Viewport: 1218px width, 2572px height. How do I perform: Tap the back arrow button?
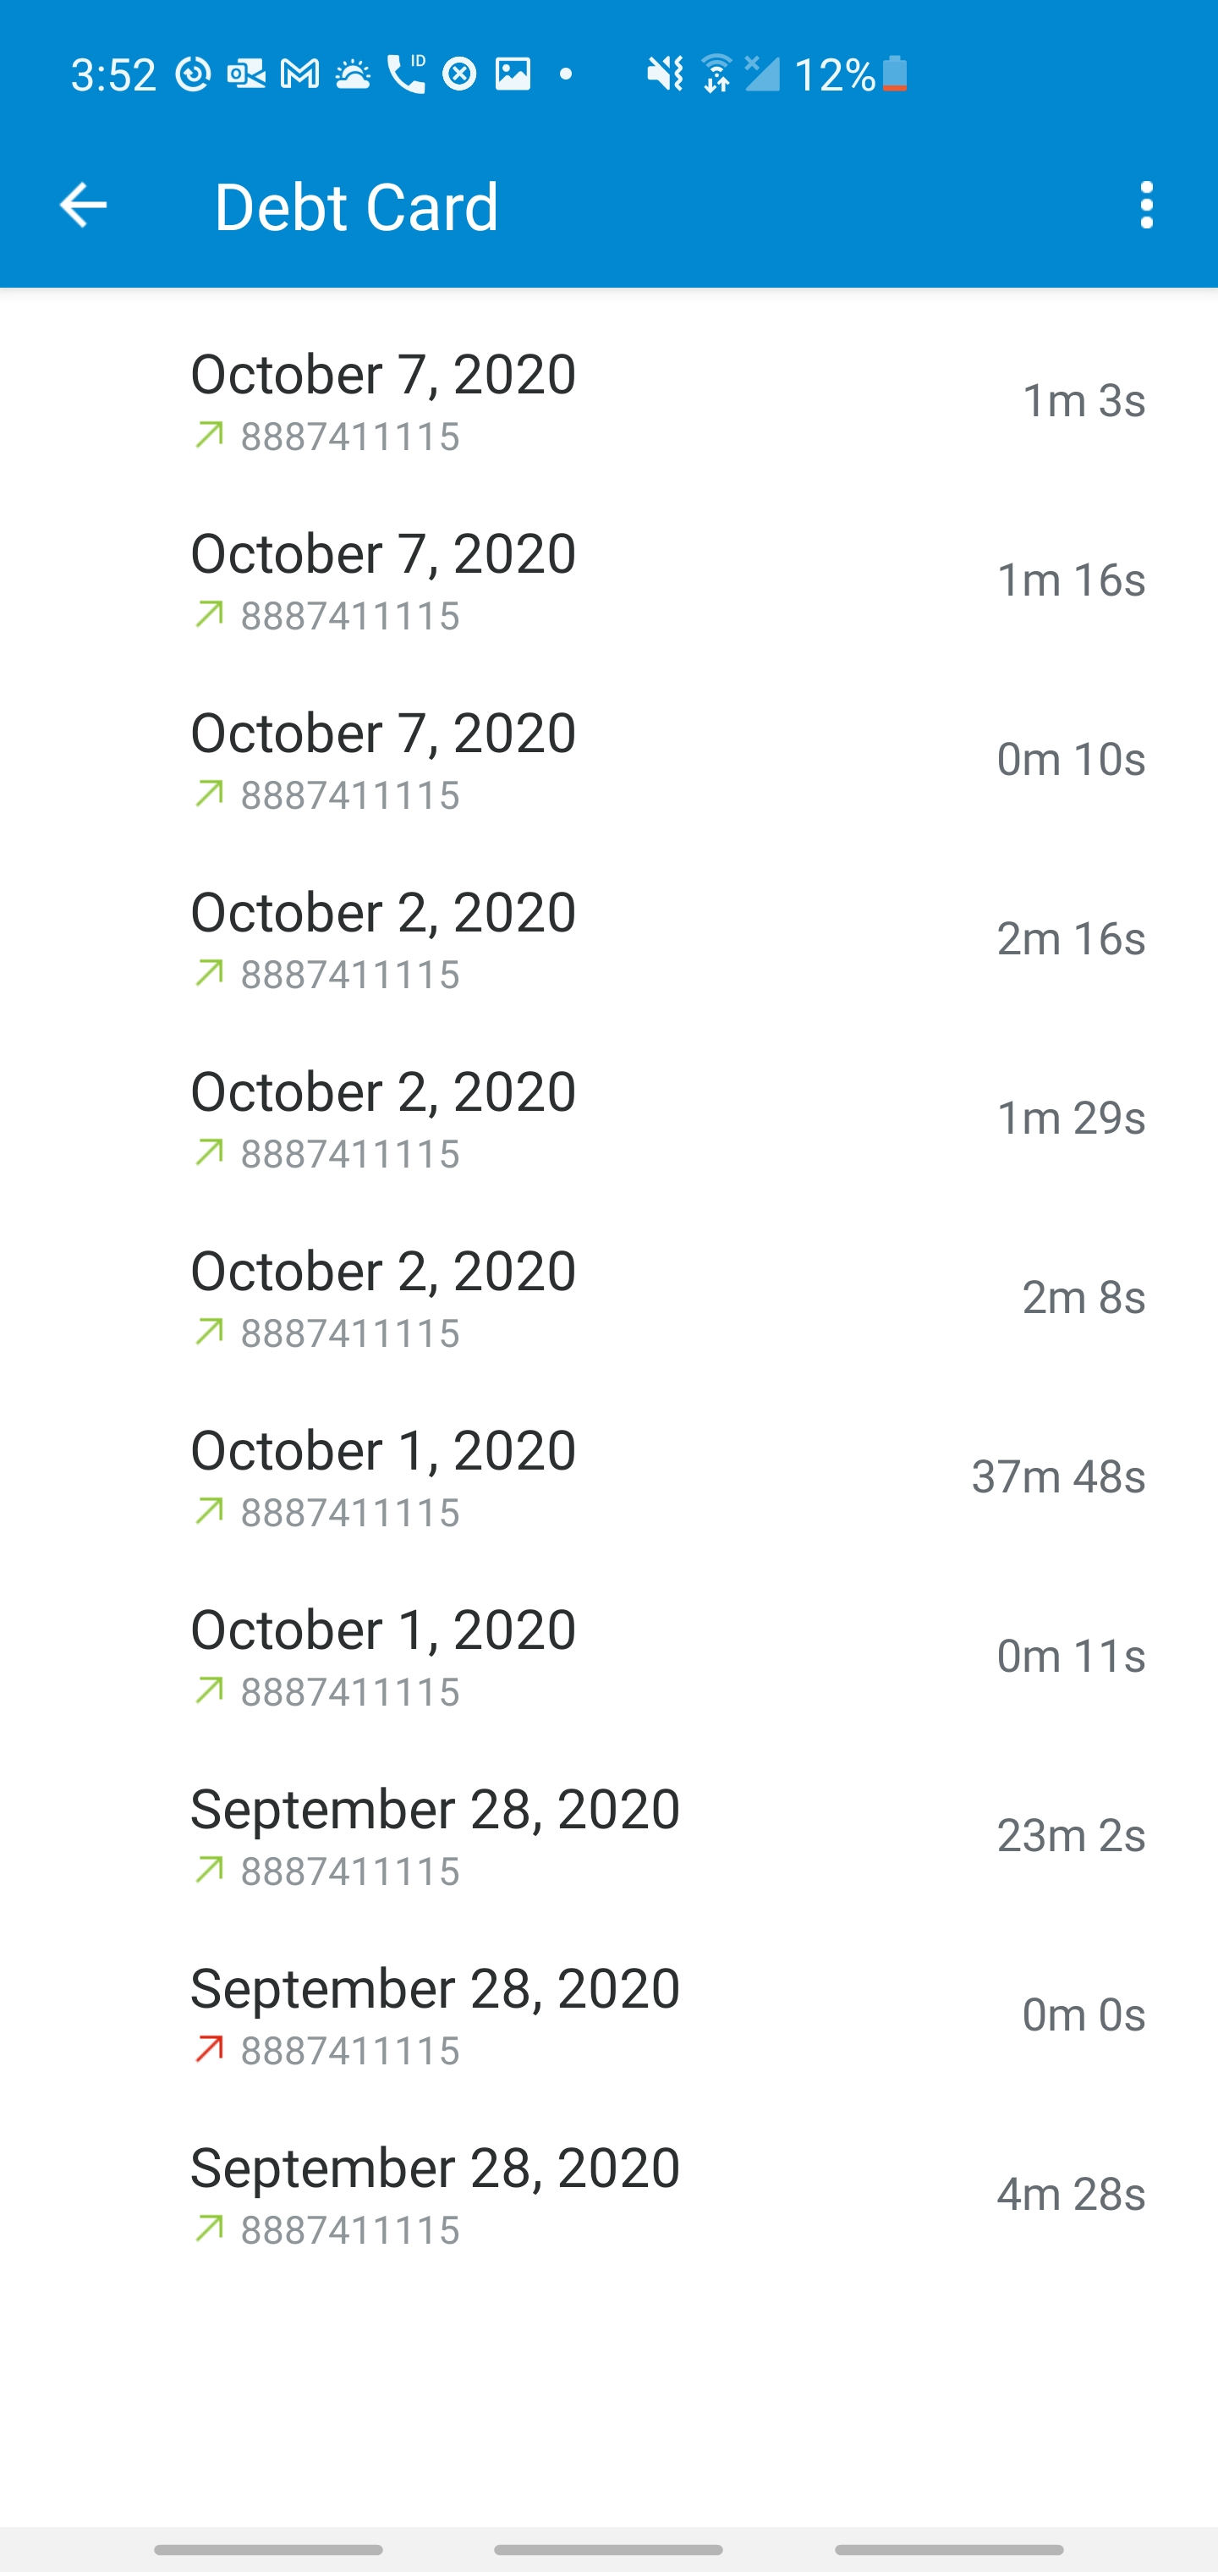pyautogui.click(x=83, y=206)
